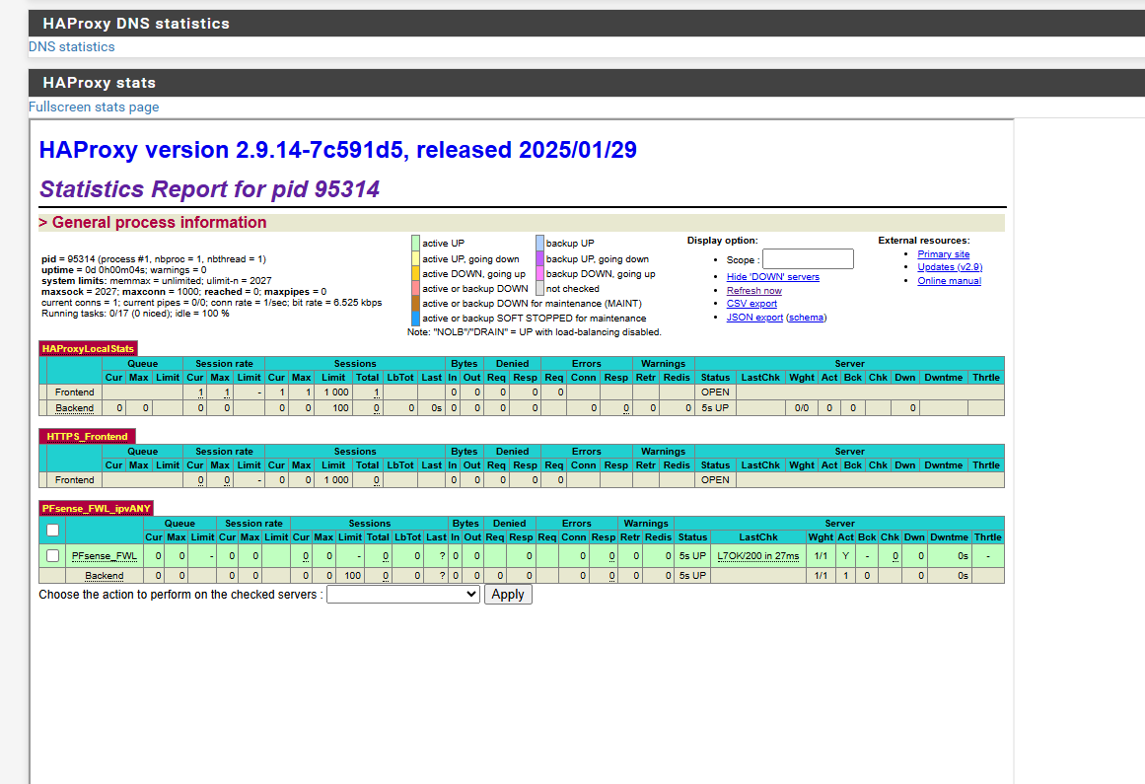Click the active UP legend color swatch
This screenshot has width=1145, height=784.
click(x=415, y=243)
